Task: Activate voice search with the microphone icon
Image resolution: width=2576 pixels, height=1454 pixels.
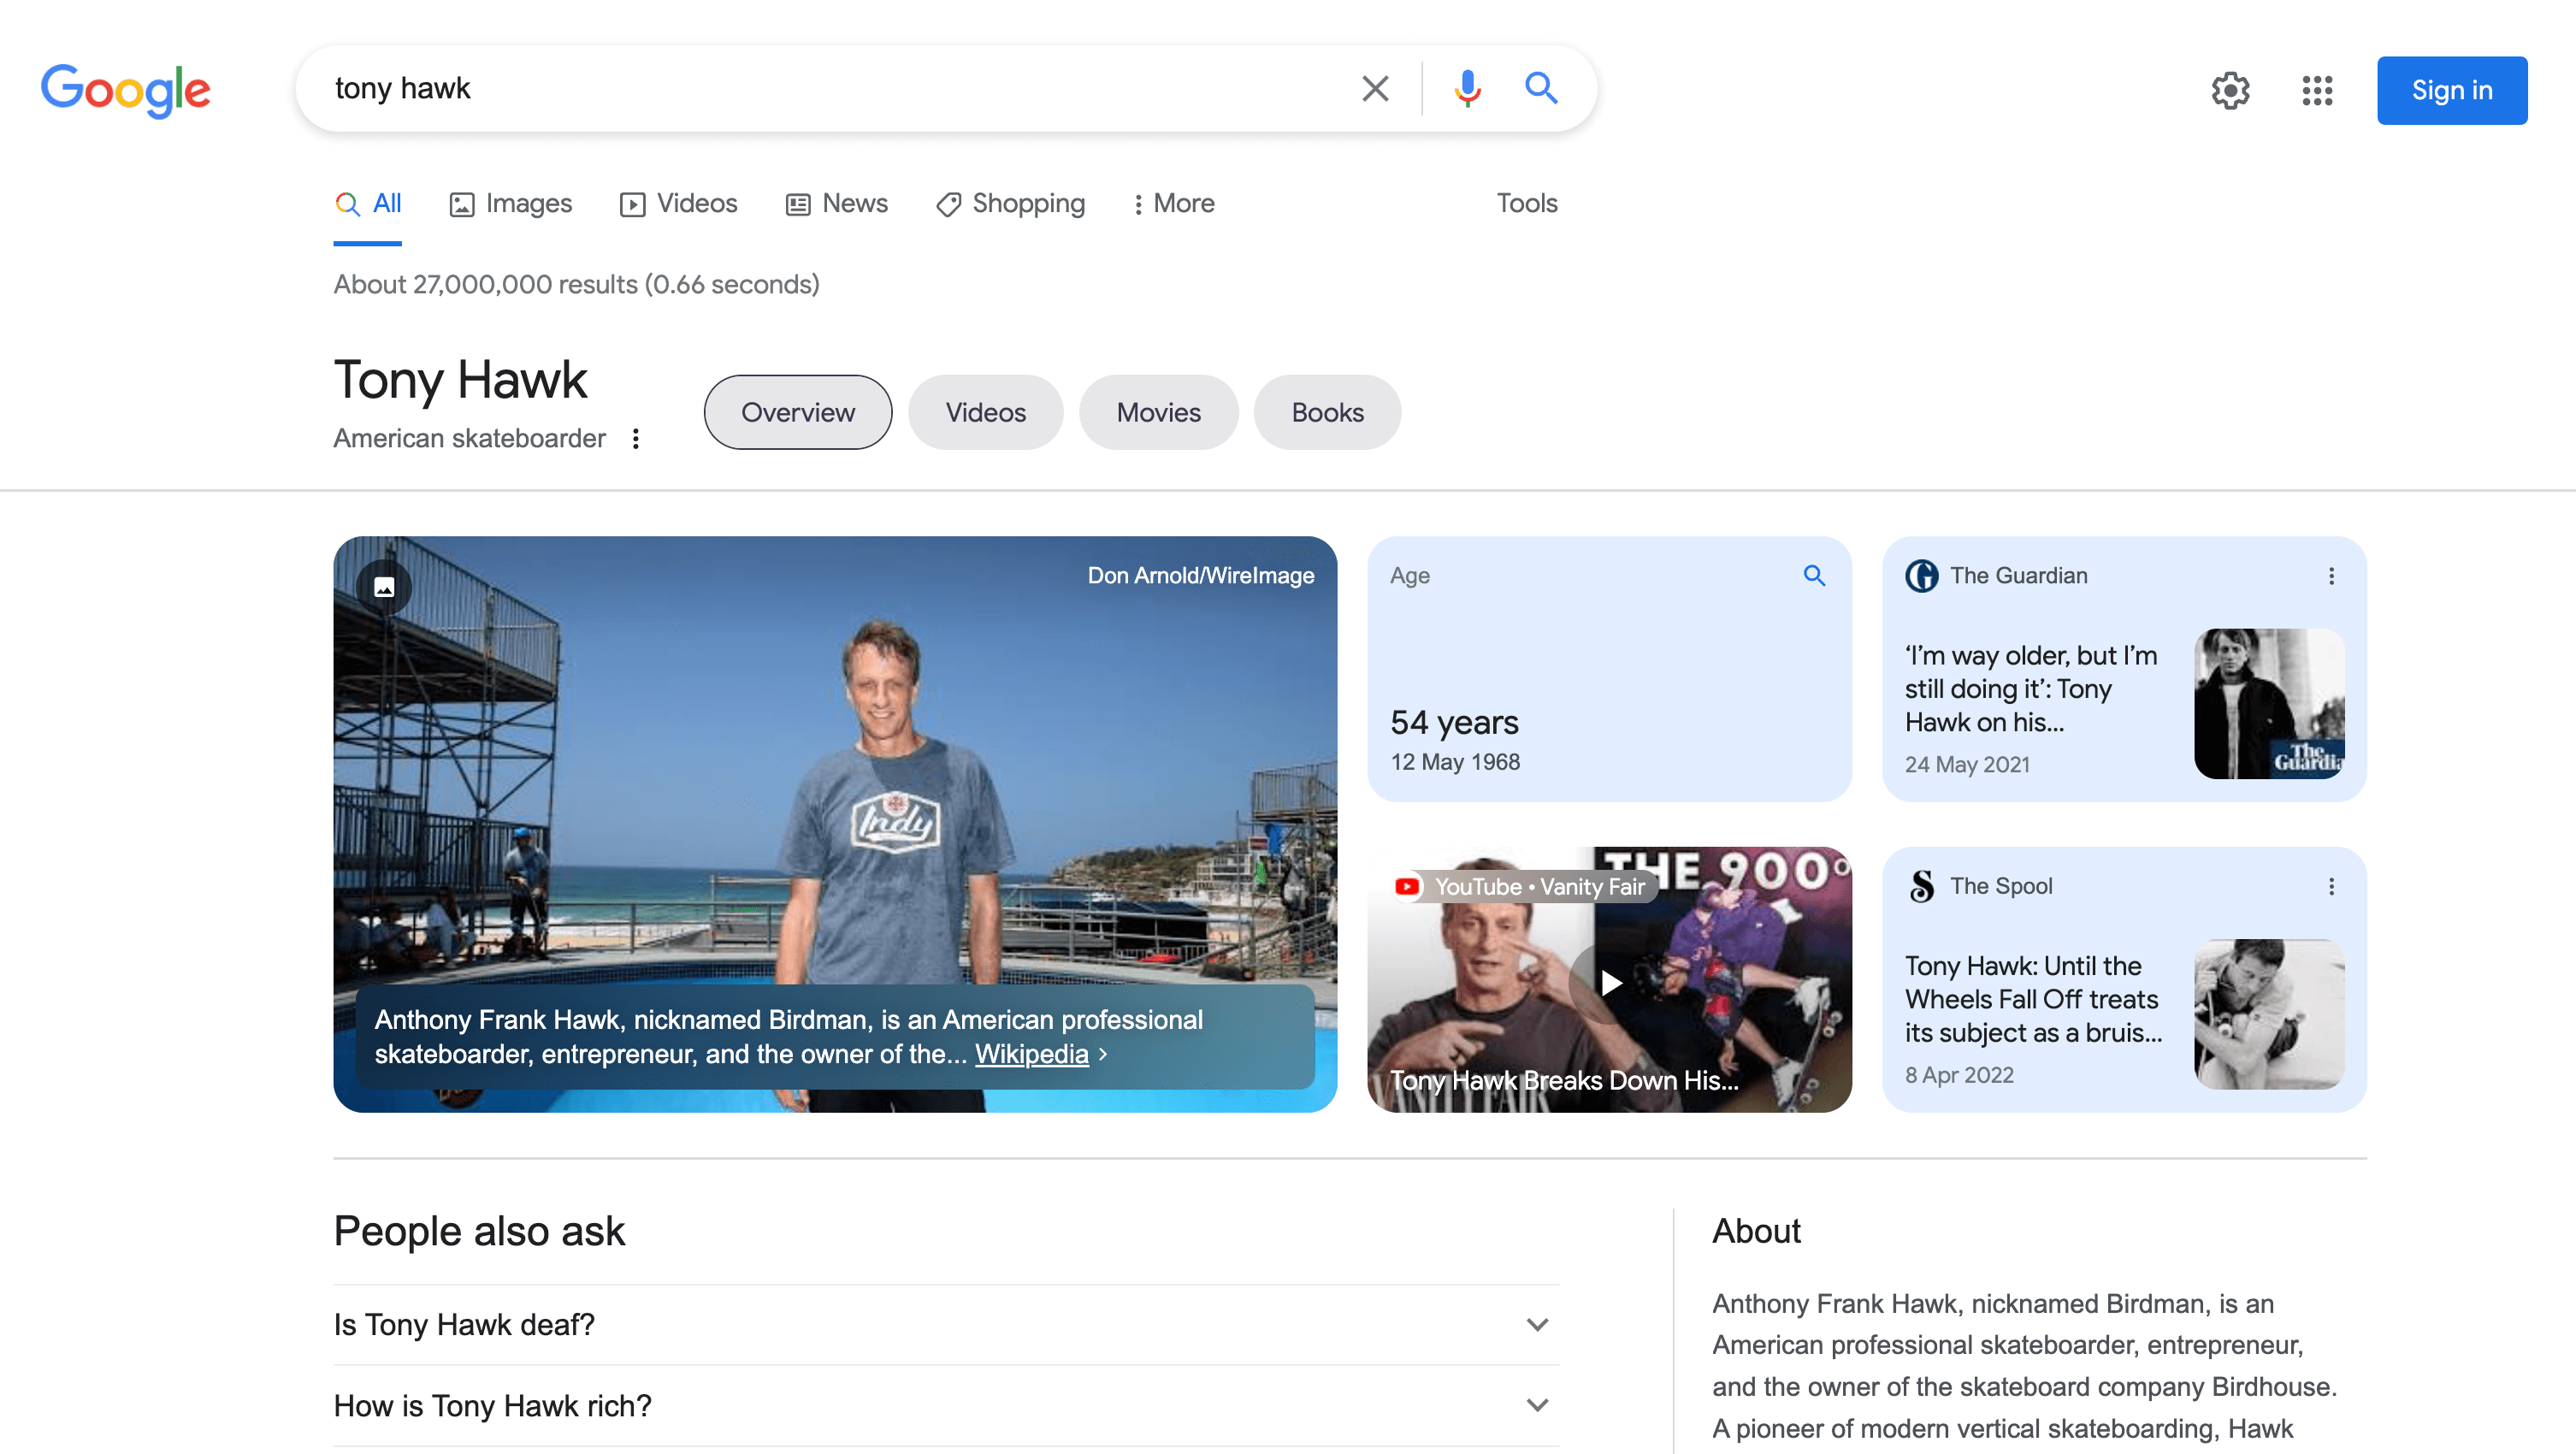Action: (1466, 88)
